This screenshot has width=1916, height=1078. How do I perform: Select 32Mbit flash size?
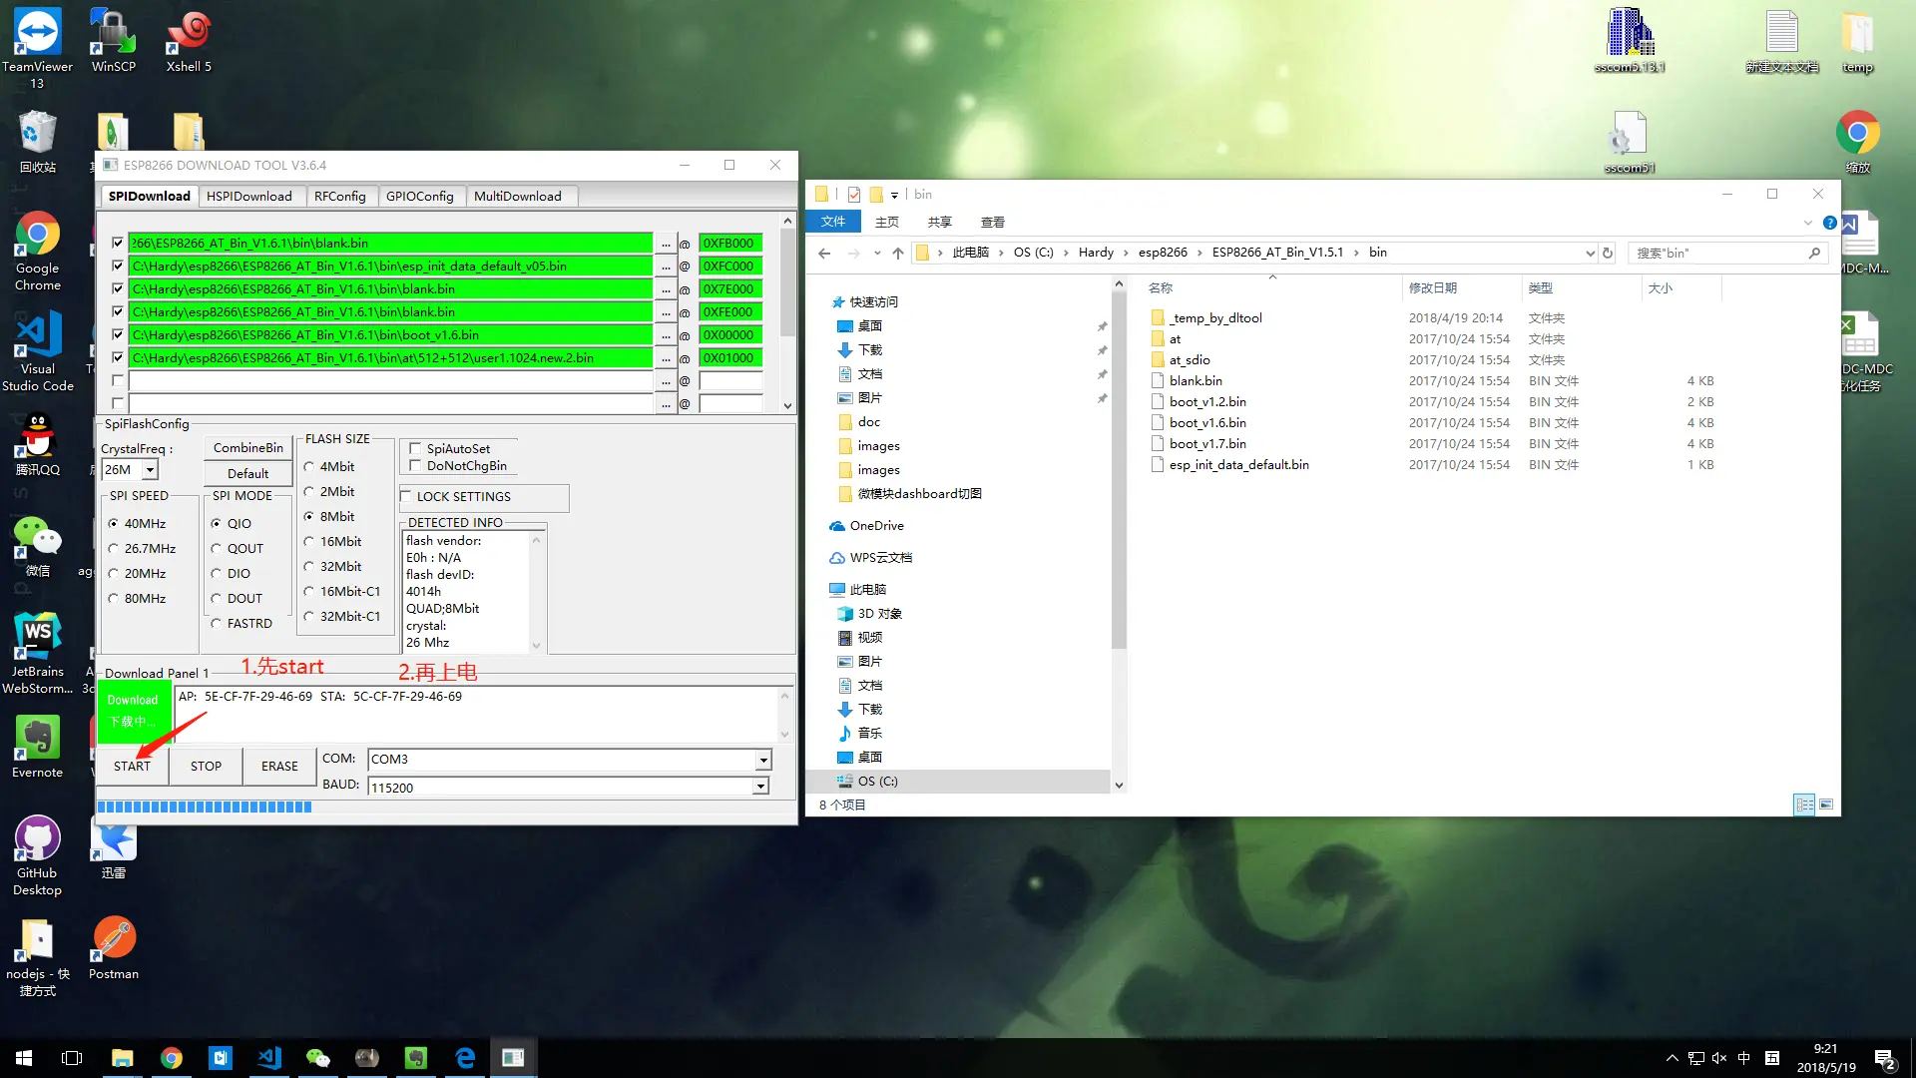coord(309,566)
